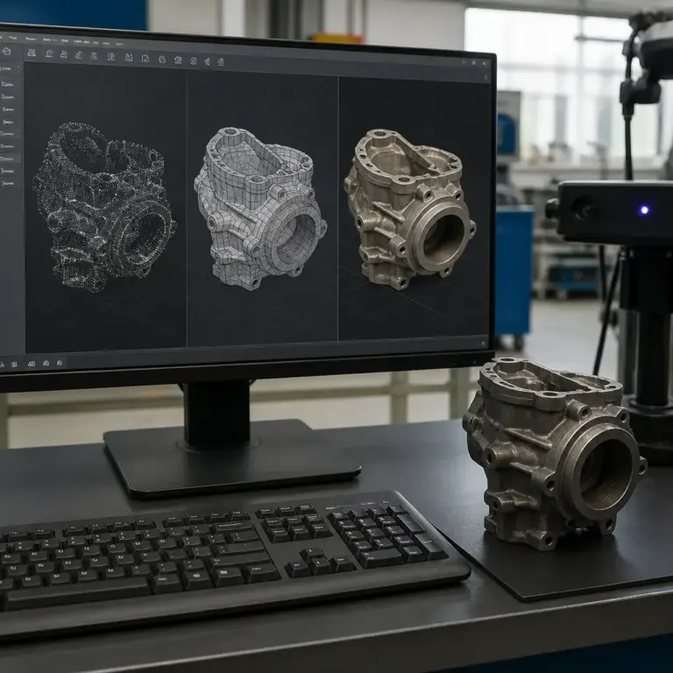Click the last icon in the top toolbar
Viewport: 673px width, 673px height.
[x=221, y=62]
